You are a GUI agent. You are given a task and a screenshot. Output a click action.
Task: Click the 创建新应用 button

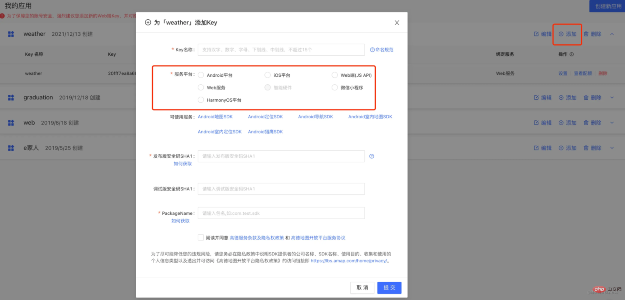pyautogui.click(x=607, y=6)
